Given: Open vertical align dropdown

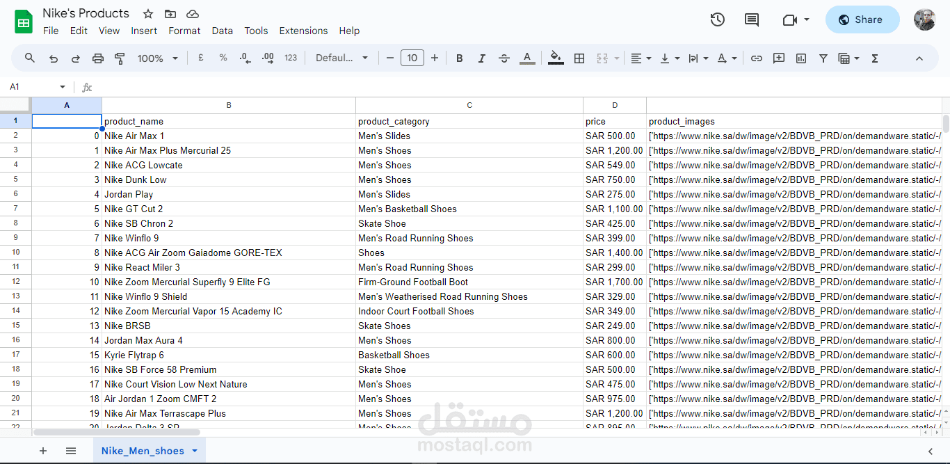Looking at the screenshot, I should pos(669,58).
